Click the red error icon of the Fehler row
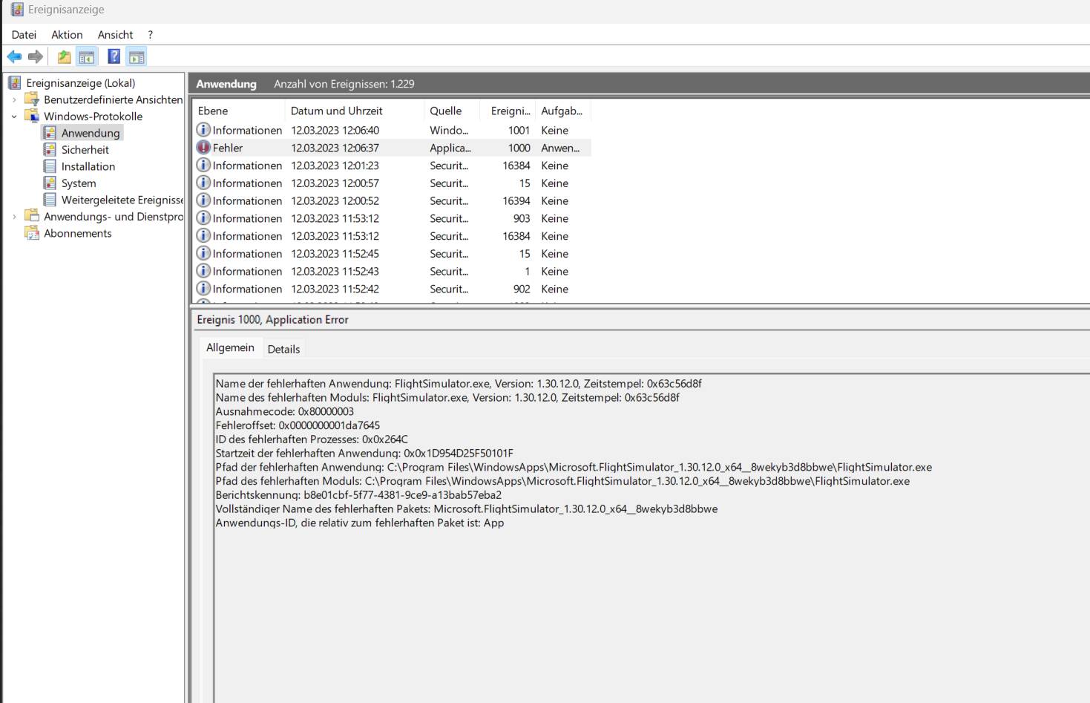The height and width of the screenshot is (703, 1090). tap(203, 147)
